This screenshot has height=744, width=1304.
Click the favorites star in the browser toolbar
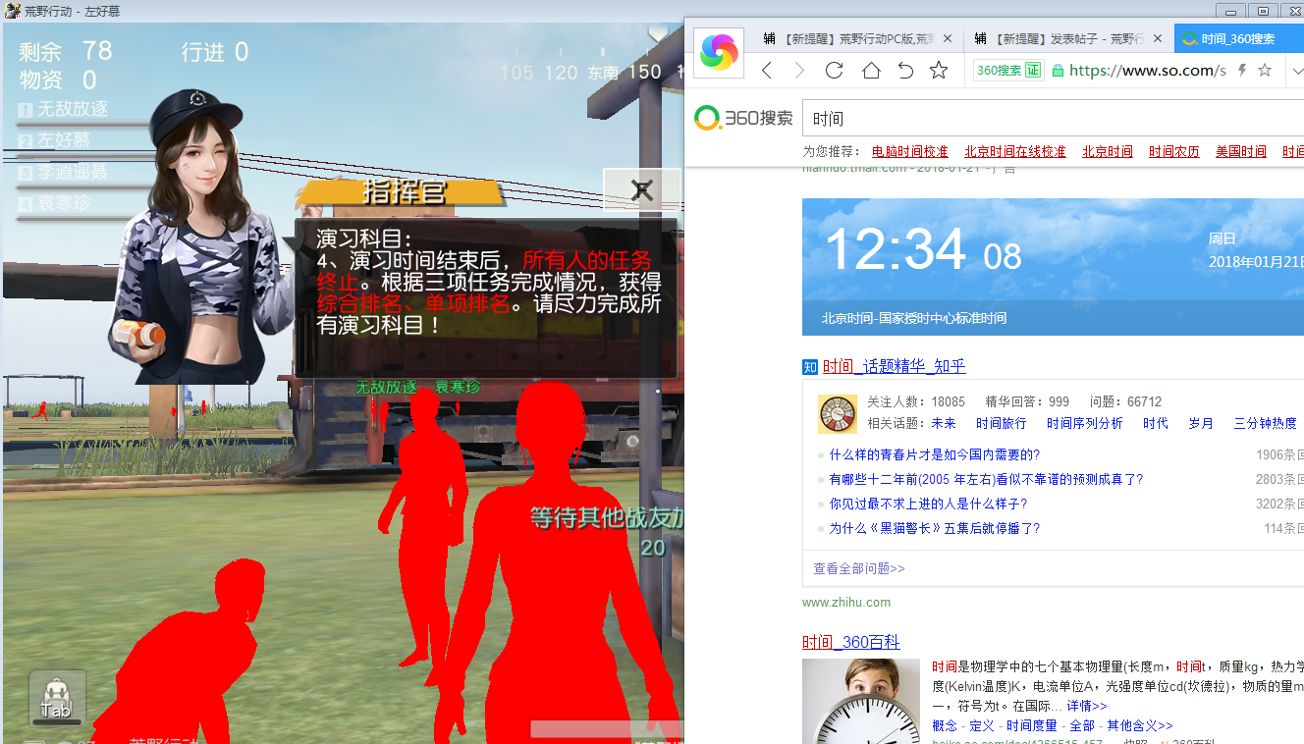tap(939, 71)
